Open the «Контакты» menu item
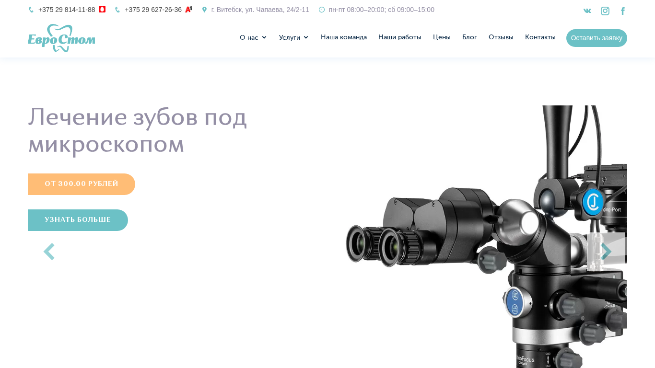The width and height of the screenshot is (655, 368). pos(540,37)
